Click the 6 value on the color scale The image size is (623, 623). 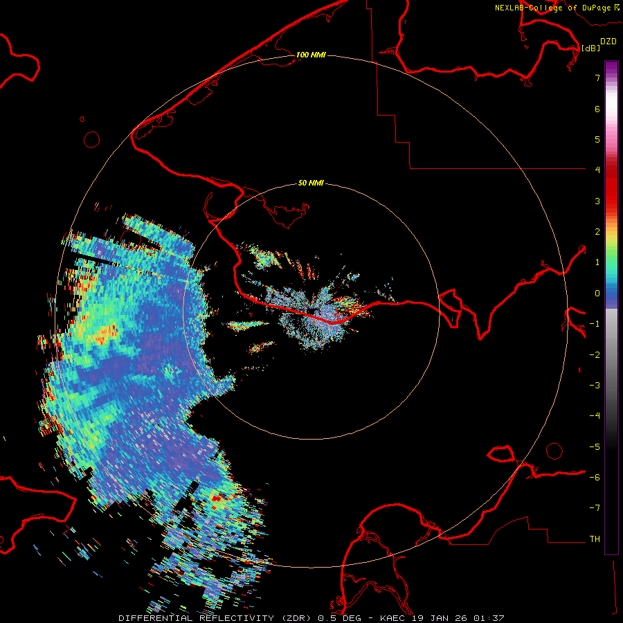point(597,109)
